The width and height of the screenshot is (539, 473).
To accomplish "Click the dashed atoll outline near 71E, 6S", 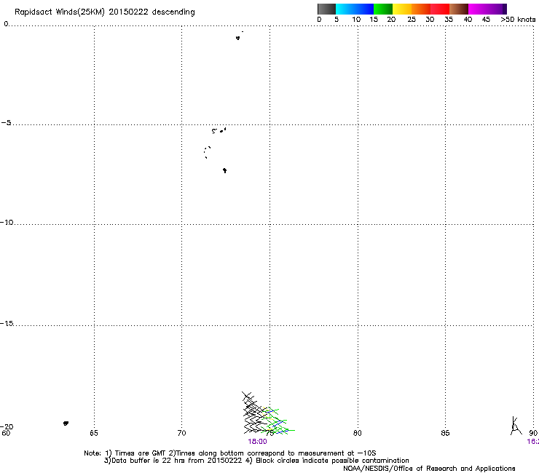I will [207, 152].
